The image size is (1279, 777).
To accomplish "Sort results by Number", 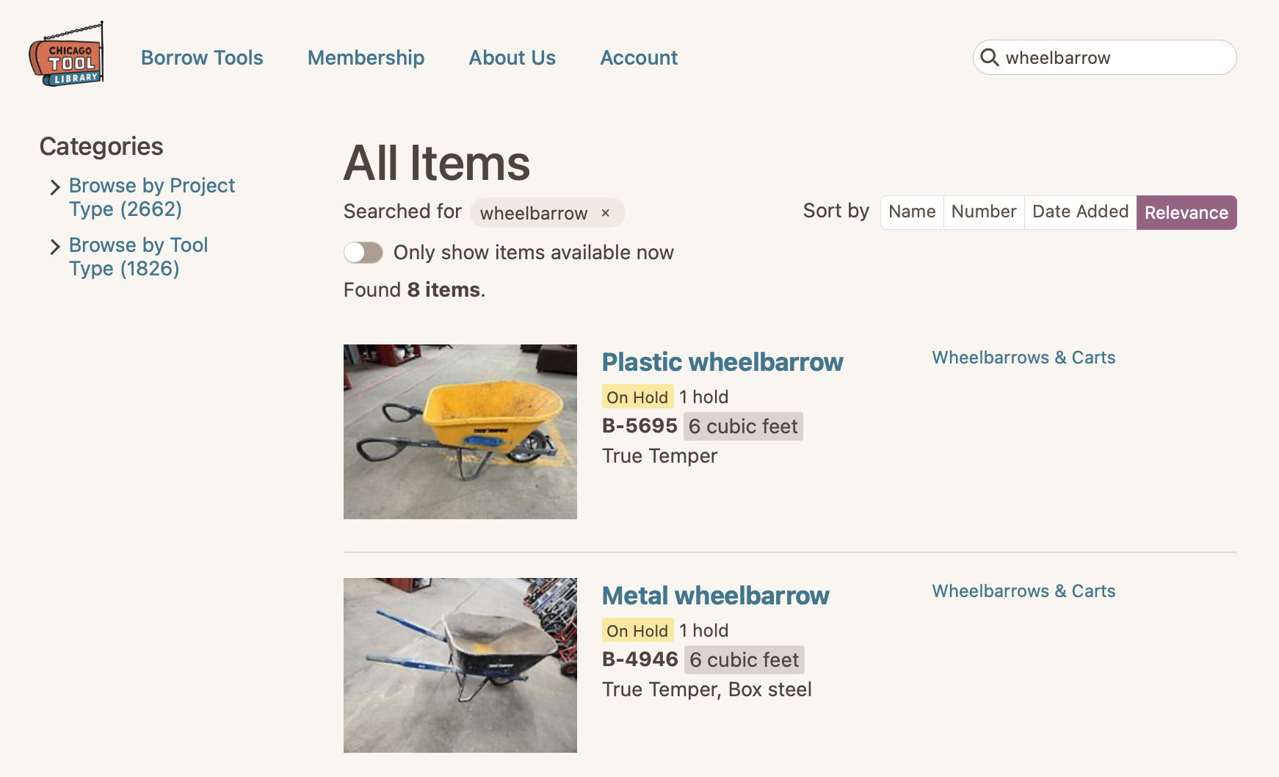I will (984, 212).
